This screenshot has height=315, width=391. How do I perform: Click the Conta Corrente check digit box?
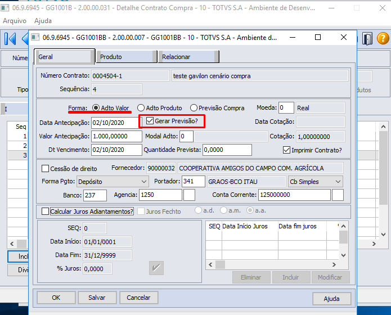(x=338, y=195)
